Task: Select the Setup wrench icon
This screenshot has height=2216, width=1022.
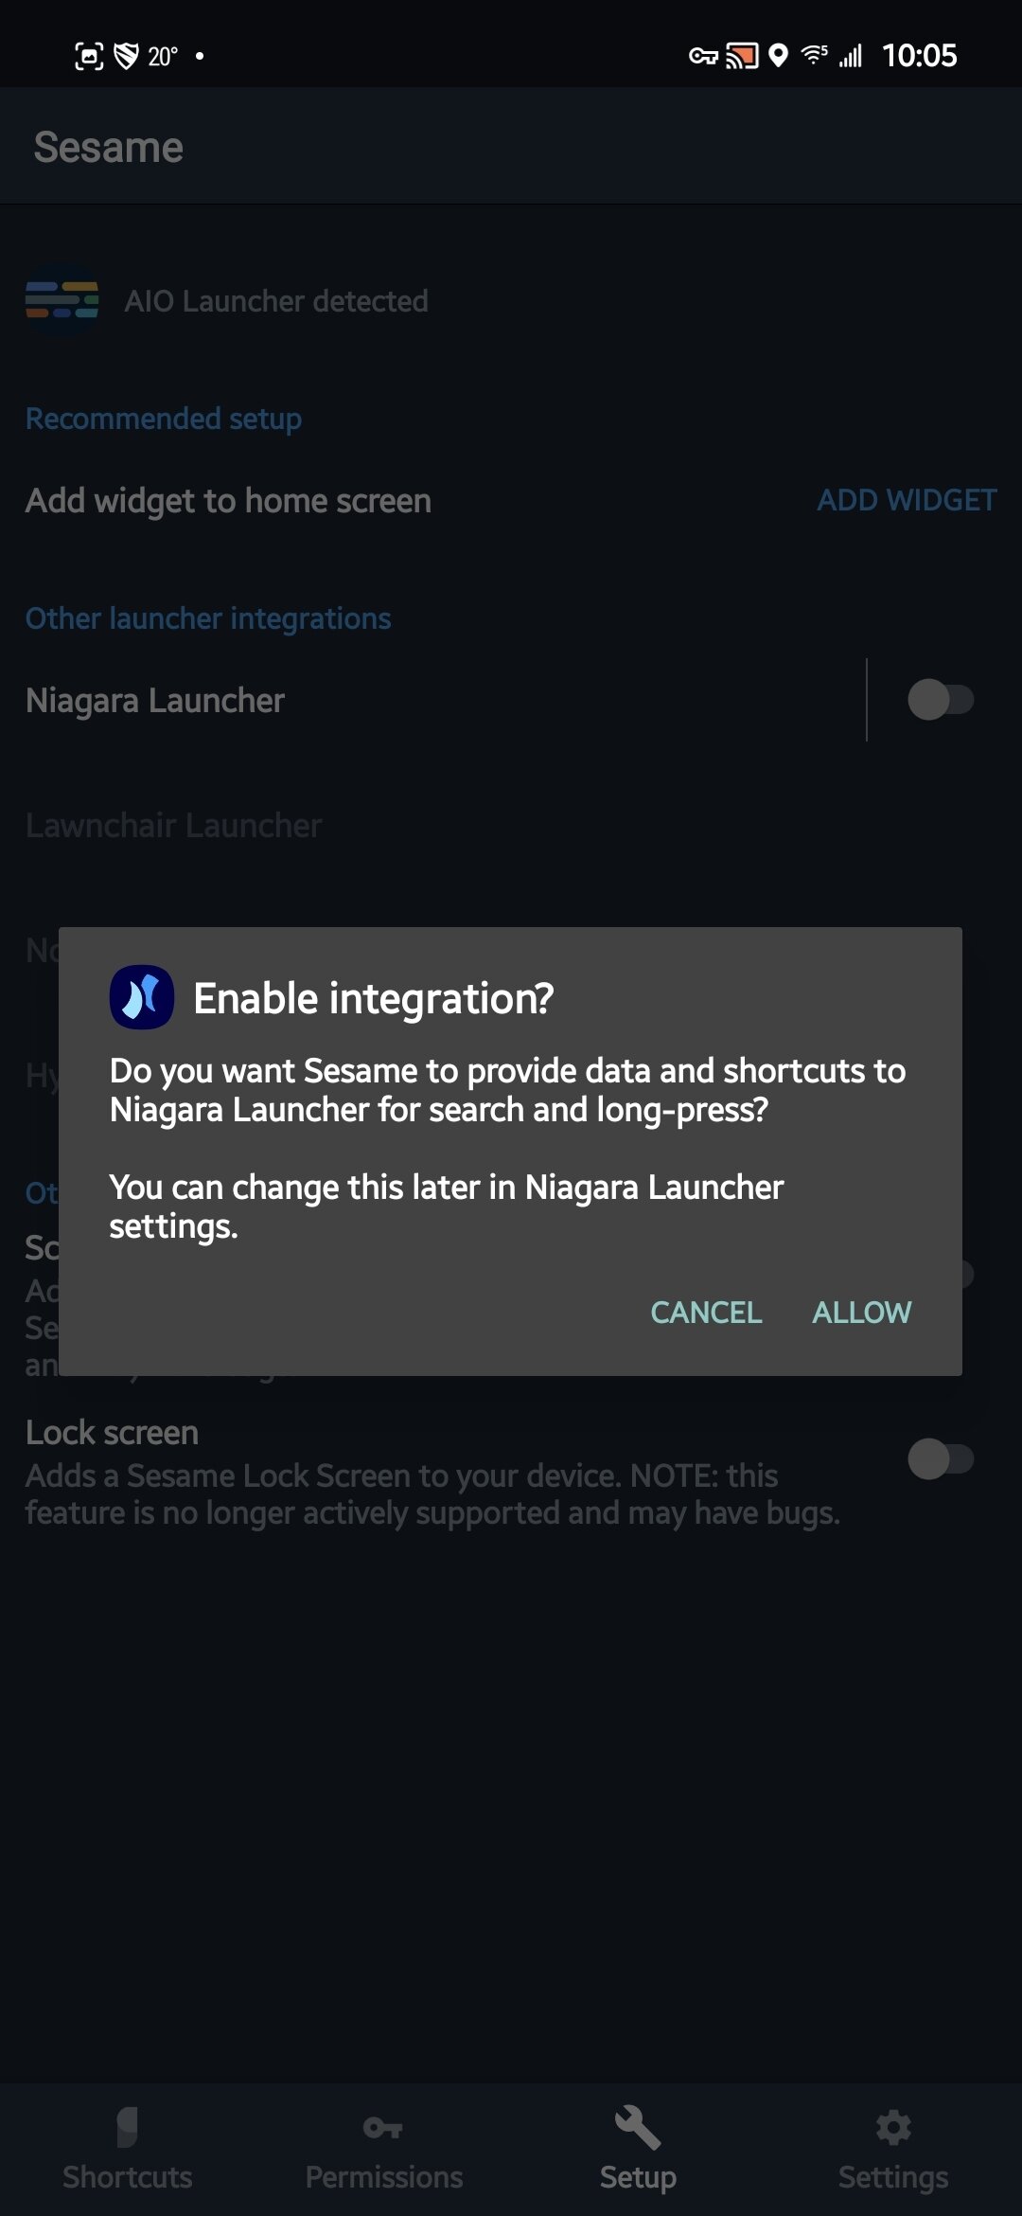Action: click(638, 2127)
